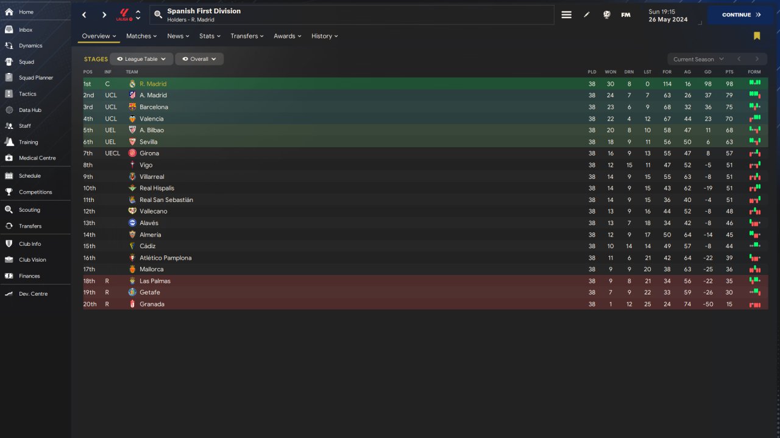Click the FORM column header
780x438 pixels.
pos(754,72)
